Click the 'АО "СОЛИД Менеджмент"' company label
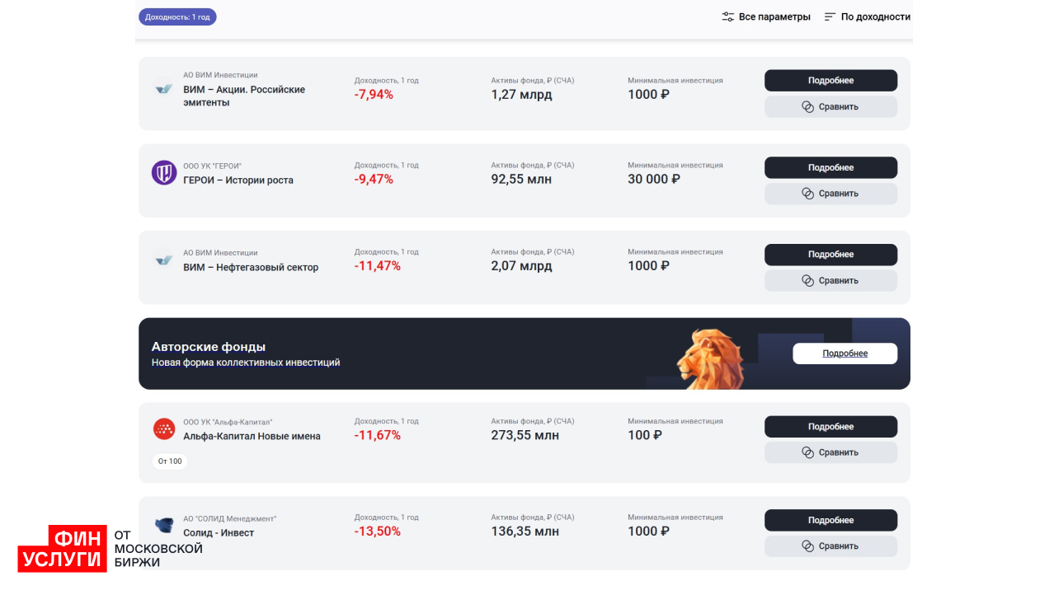Image resolution: width=1049 pixels, height=590 pixels. click(230, 519)
